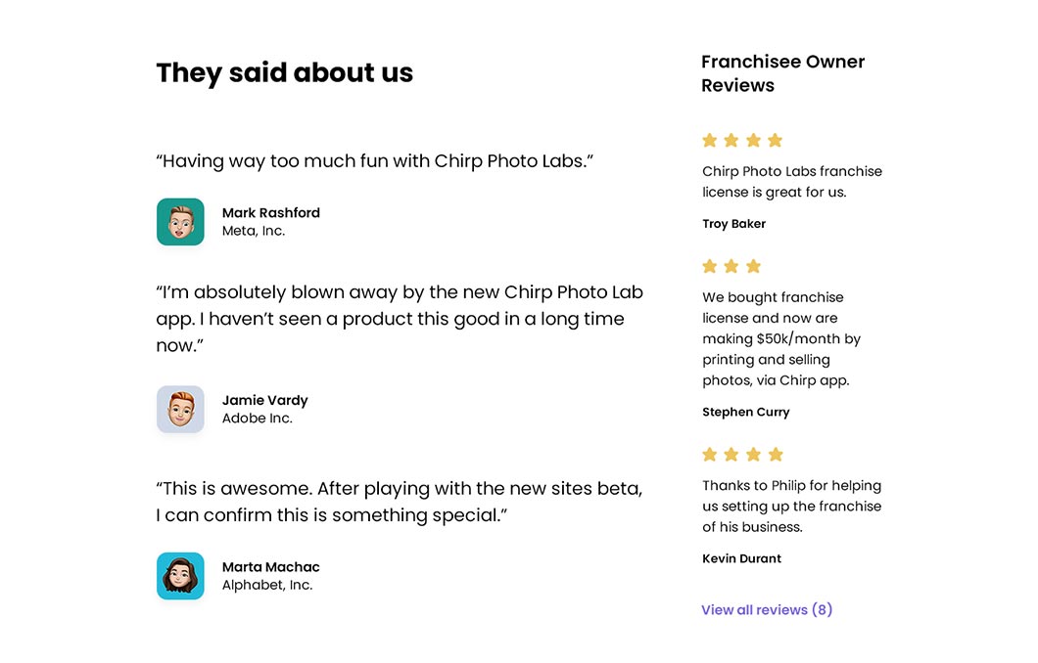Click fourth star in Troy Baker's rating
The height and width of the screenshot is (663, 1038).
click(x=775, y=140)
